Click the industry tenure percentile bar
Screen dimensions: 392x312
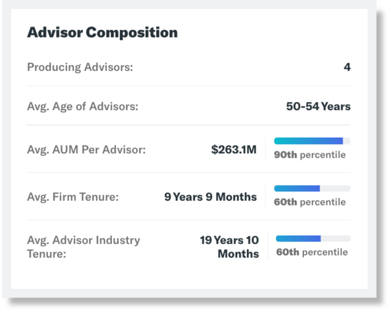(x=313, y=238)
